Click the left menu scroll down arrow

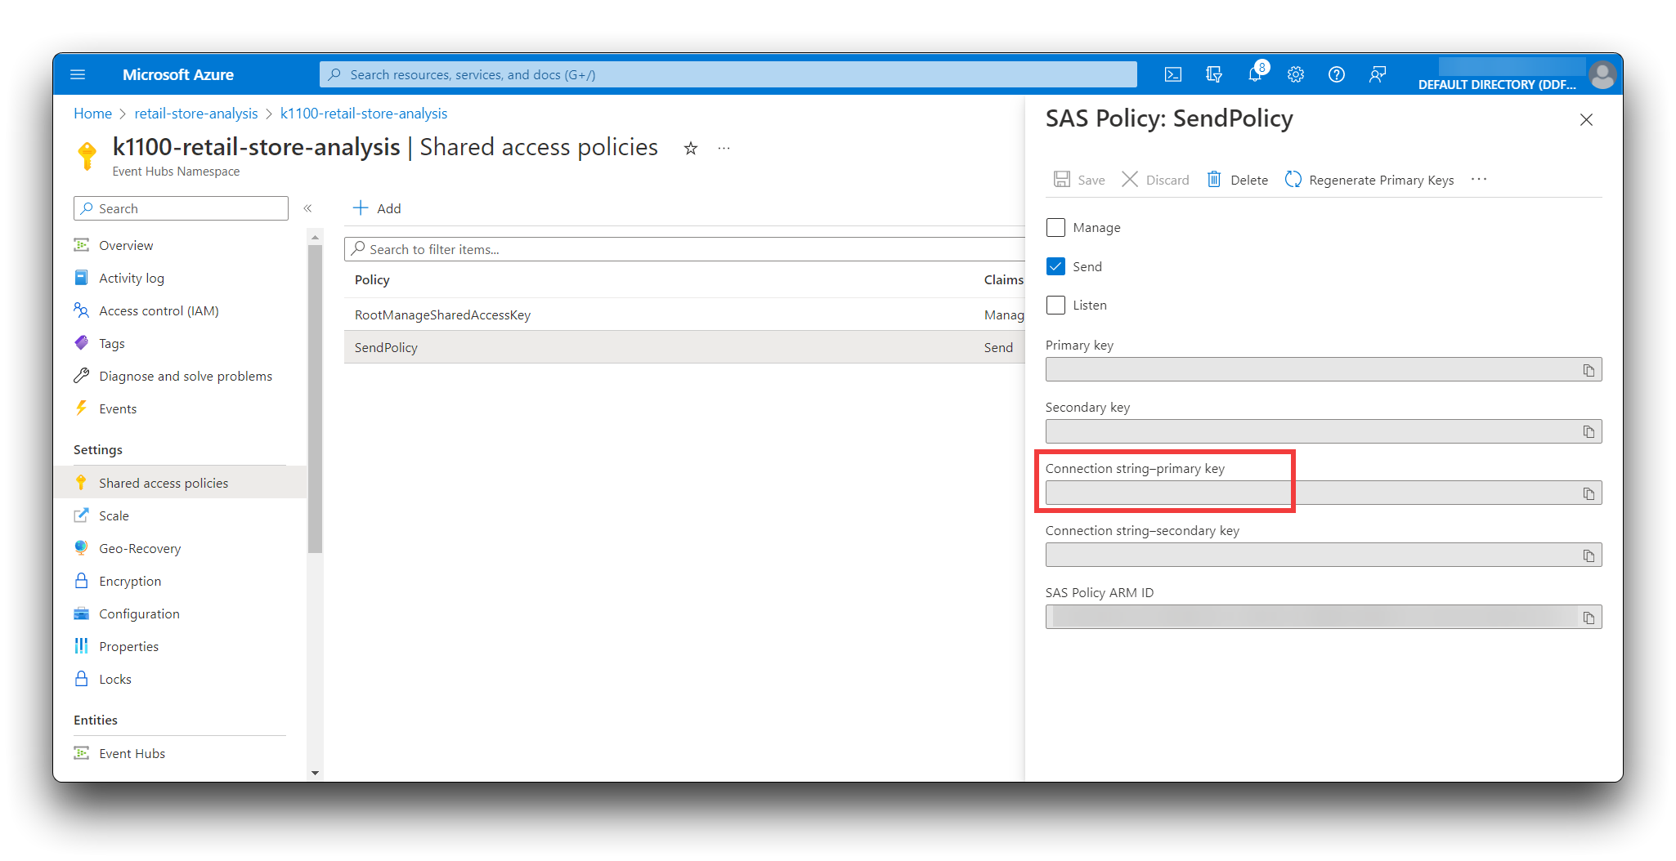click(x=315, y=773)
